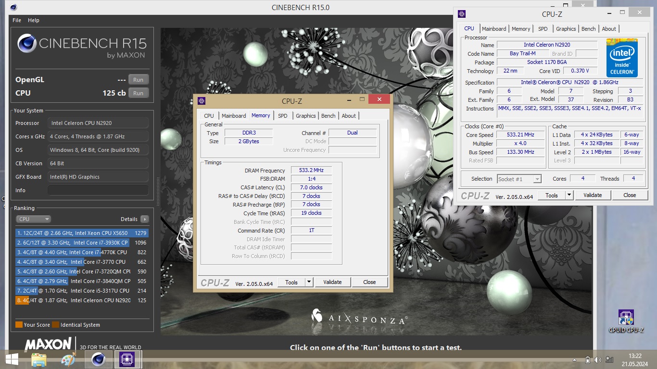Click the Intel Inside Celeron logo
Viewport: 657px width, 369px height.
(622, 58)
